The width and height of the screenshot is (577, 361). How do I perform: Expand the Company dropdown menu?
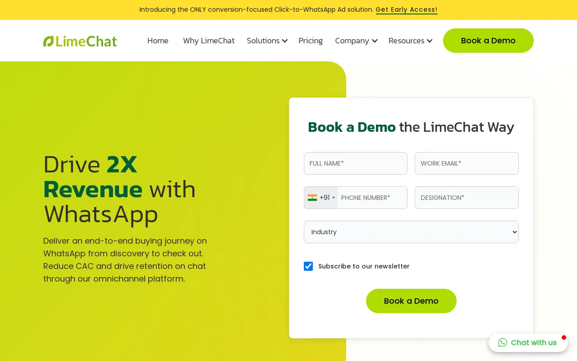(x=356, y=41)
